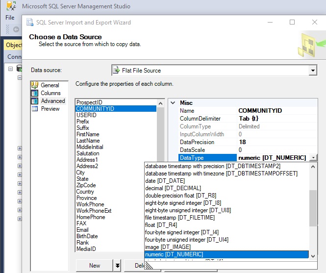Select the Country column
Screen dimensions: 326x273
pyautogui.click(x=85, y=192)
